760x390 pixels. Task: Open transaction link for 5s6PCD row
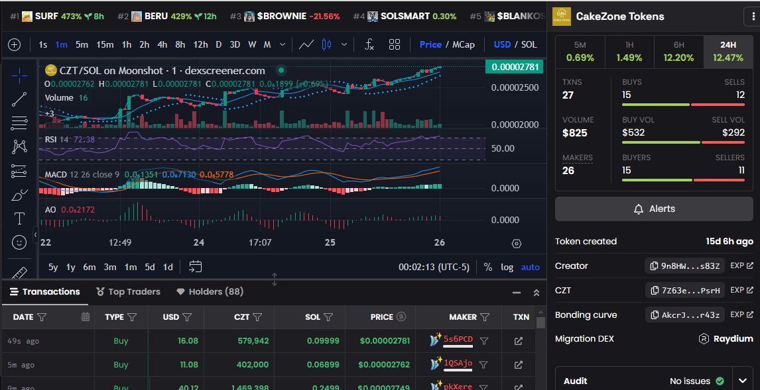pos(518,341)
